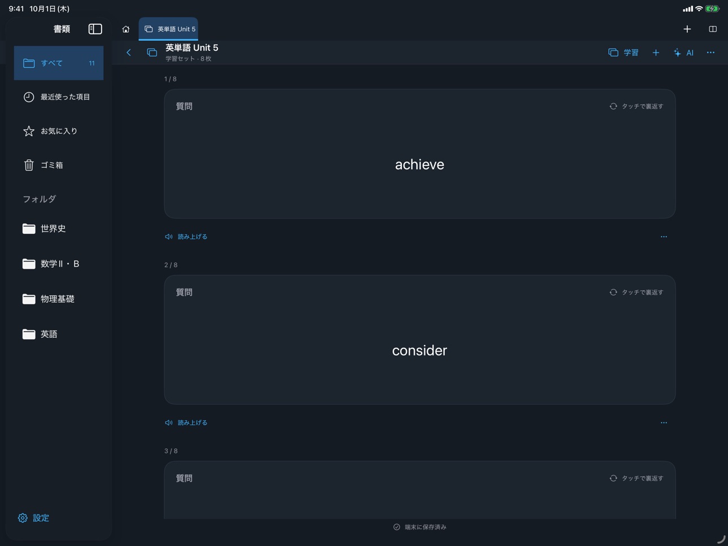
Task: Click the 1 / 8 card counter
Action: [x=170, y=79]
